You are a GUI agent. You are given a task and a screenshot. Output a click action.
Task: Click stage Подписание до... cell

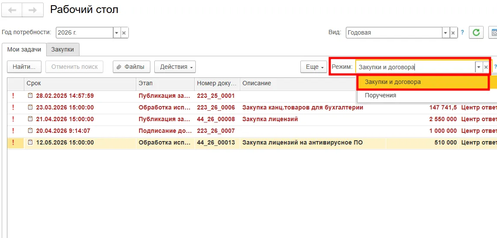pos(165,131)
